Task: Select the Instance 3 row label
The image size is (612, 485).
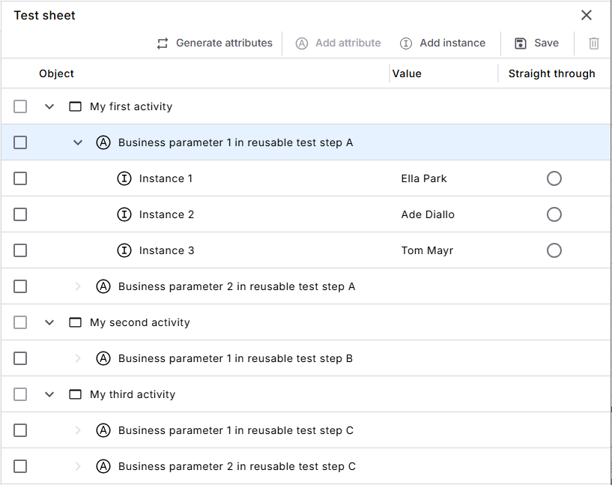Action: [166, 250]
